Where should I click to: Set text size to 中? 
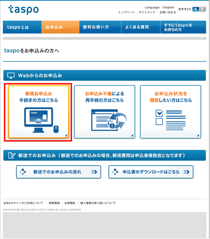click(x=196, y=9)
